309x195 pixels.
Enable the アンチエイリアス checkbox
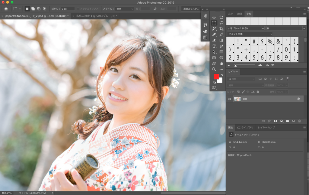[x=78, y=9]
